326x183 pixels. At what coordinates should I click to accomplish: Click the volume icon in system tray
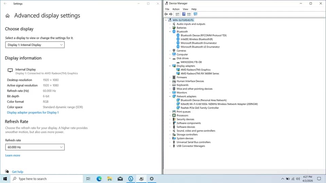point(298,179)
